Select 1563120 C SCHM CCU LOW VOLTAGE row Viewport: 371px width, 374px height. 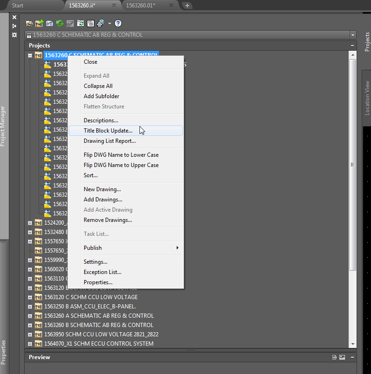91,297
